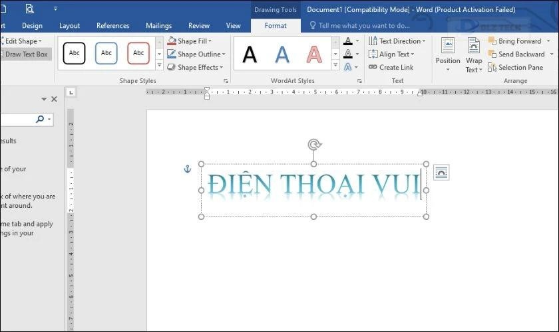Switch to the Layout tab
This screenshot has height=332, width=559.
click(x=69, y=26)
